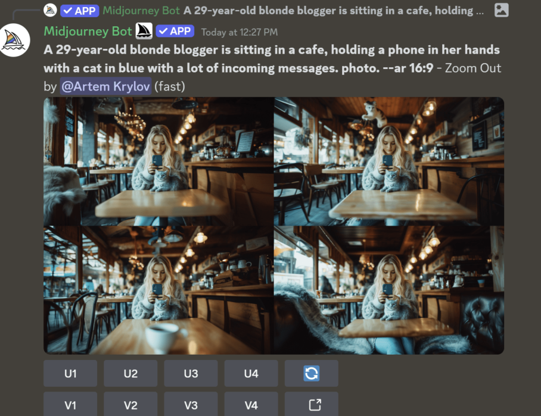Click the image attachment icon in reply preview
The height and width of the screenshot is (416, 541).
[x=501, y=10]
